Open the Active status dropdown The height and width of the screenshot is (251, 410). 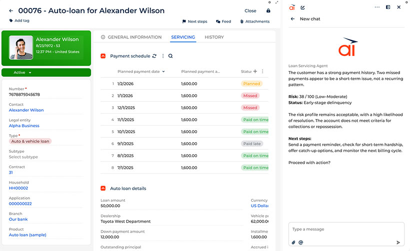[x=22, y=73]
